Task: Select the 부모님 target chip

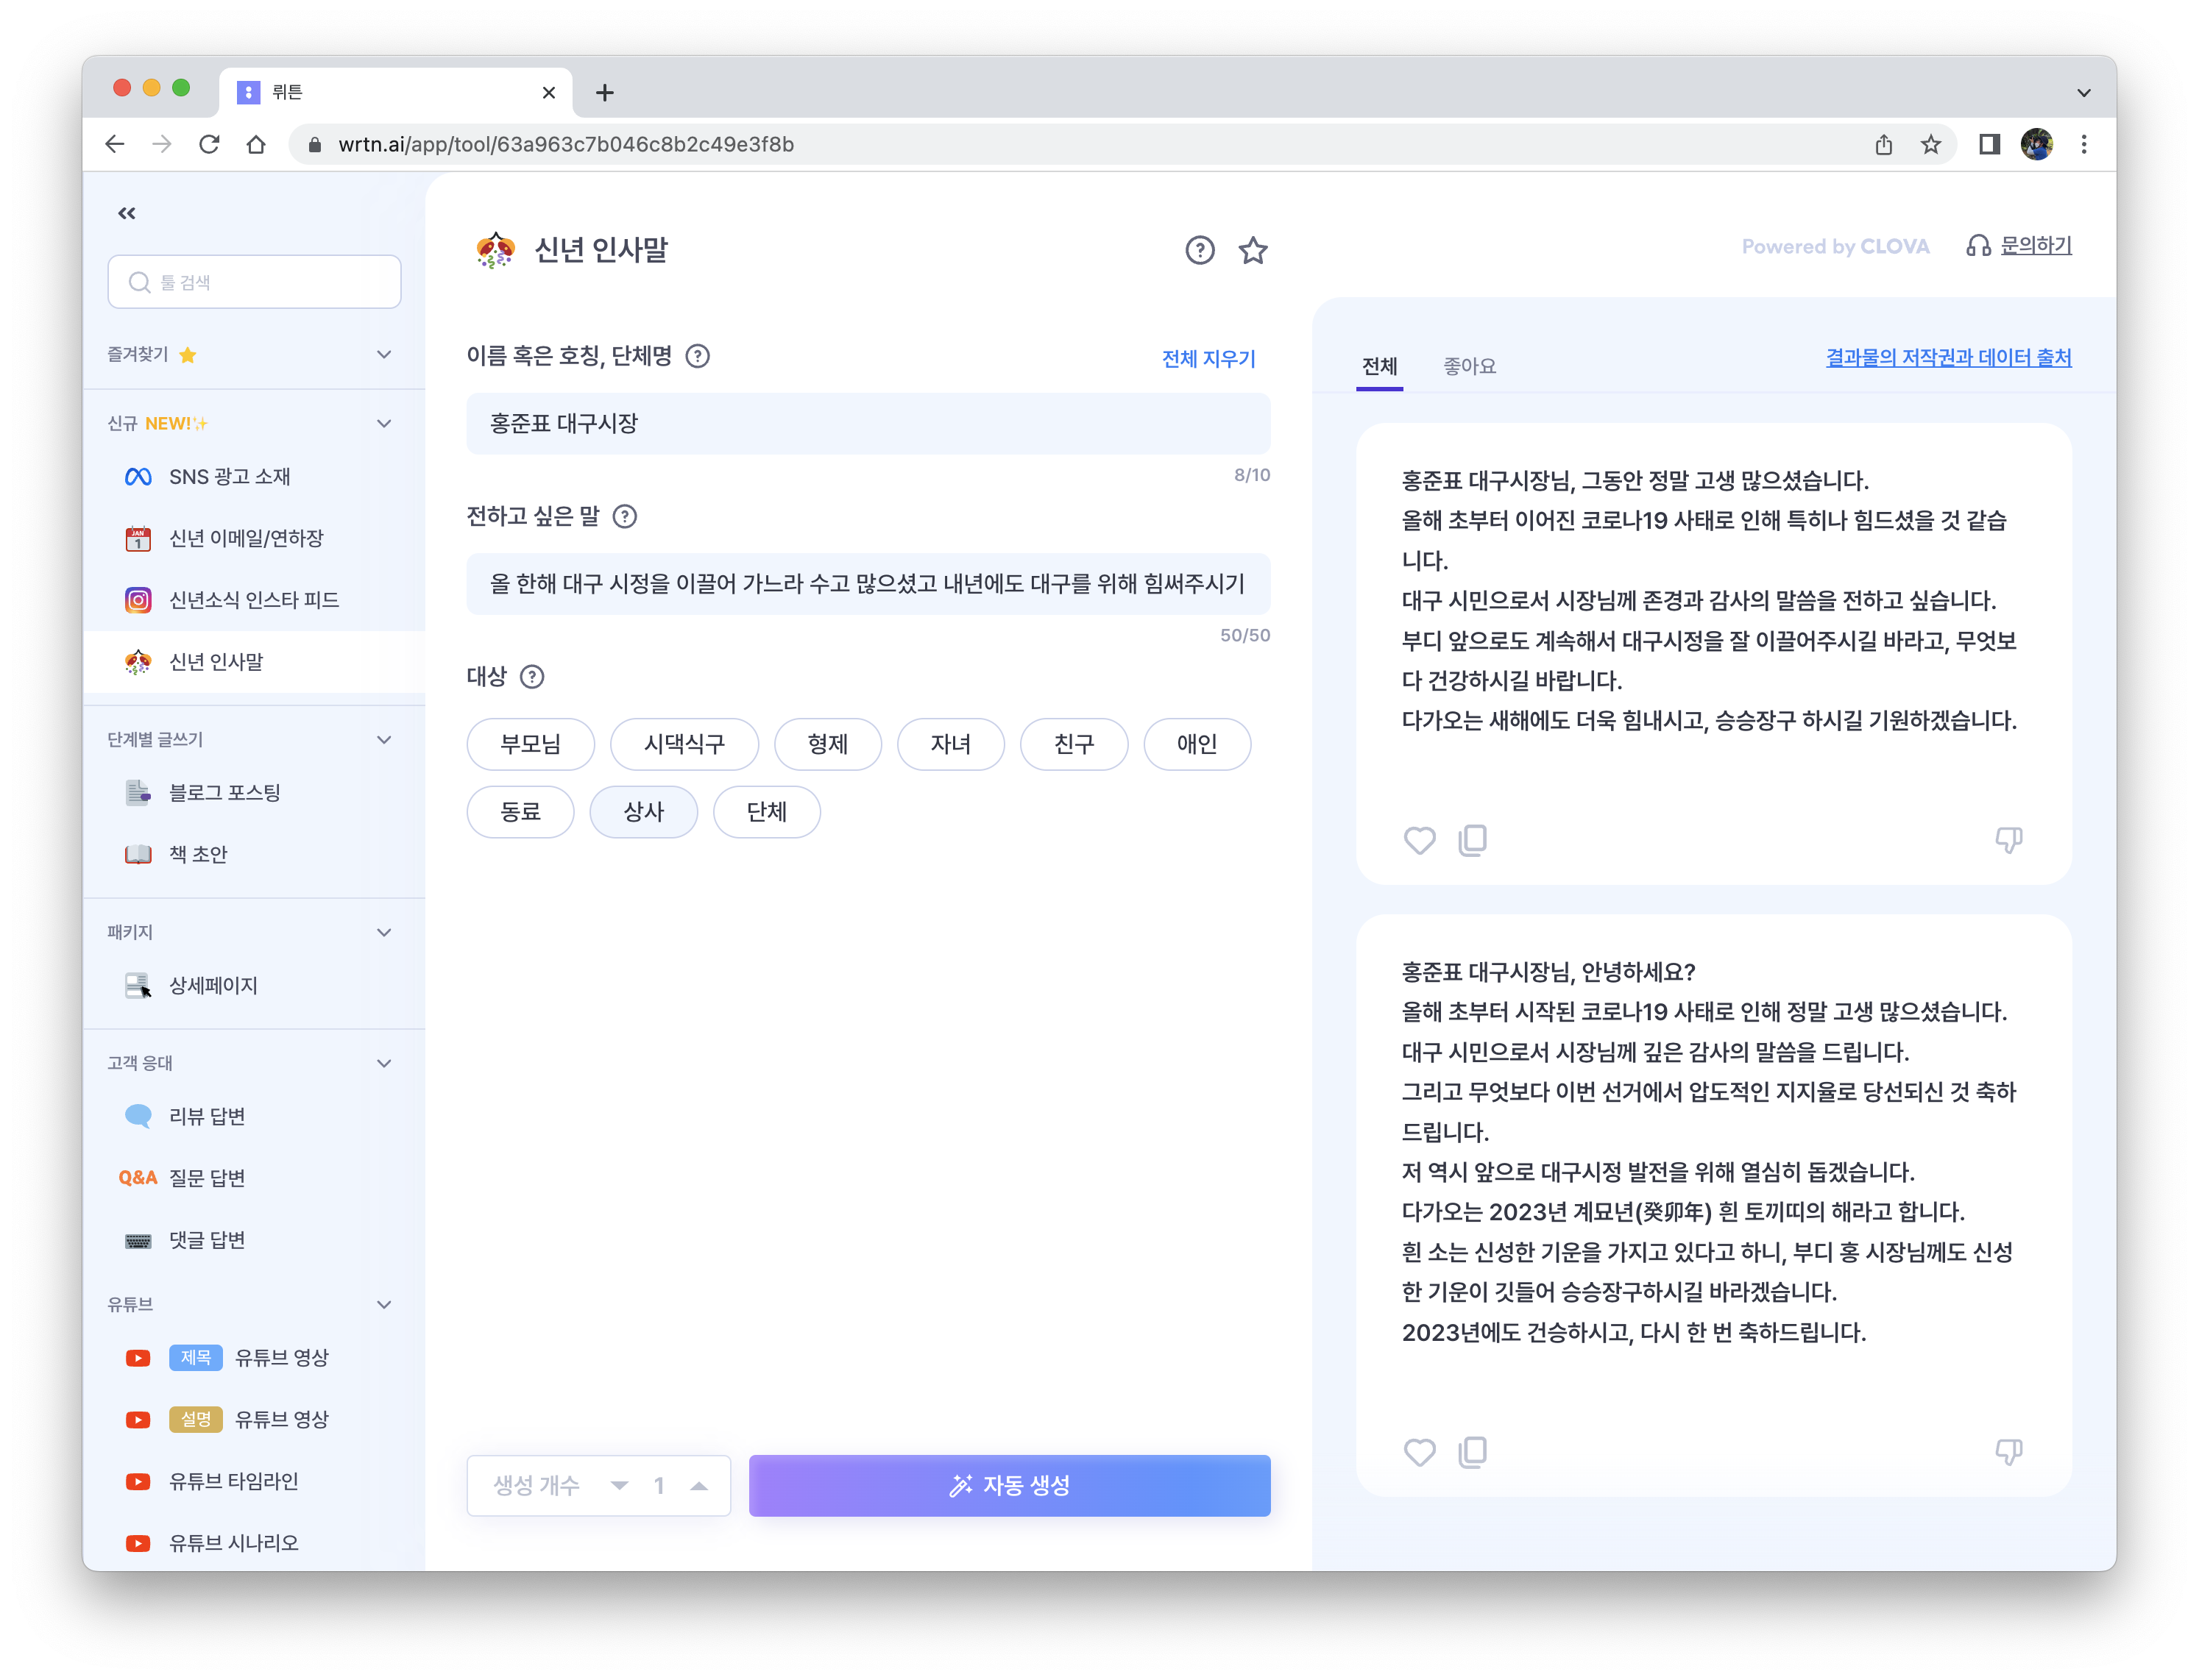Action: click(530, 744)
